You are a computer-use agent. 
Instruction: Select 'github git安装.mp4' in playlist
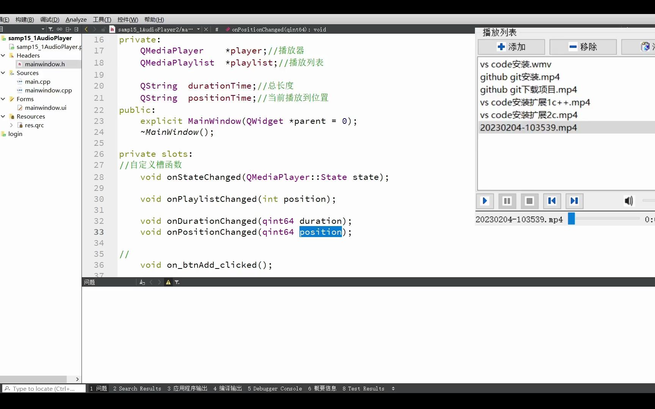pyautogui.click(x=566, y=77)
